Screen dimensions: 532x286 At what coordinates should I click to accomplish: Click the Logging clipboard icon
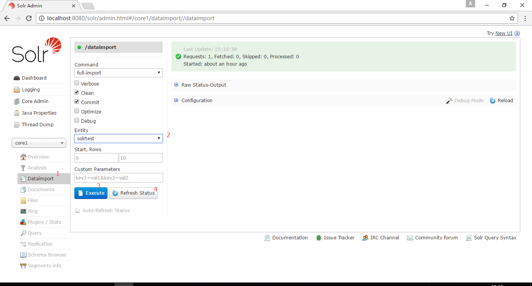coord(17,90)
